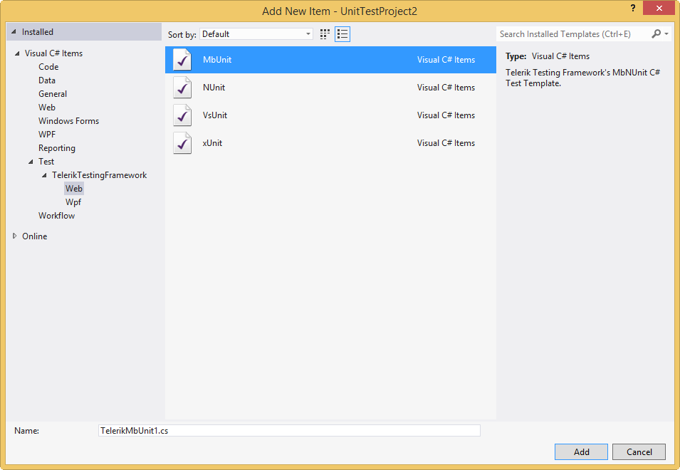Switch to medium icons view

[x=325, y=34]
